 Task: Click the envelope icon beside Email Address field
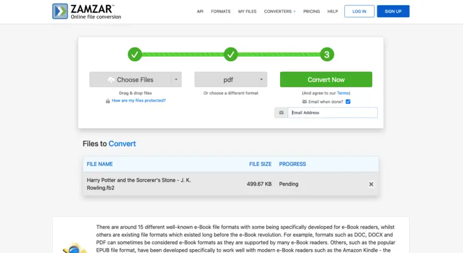point(281,113)
